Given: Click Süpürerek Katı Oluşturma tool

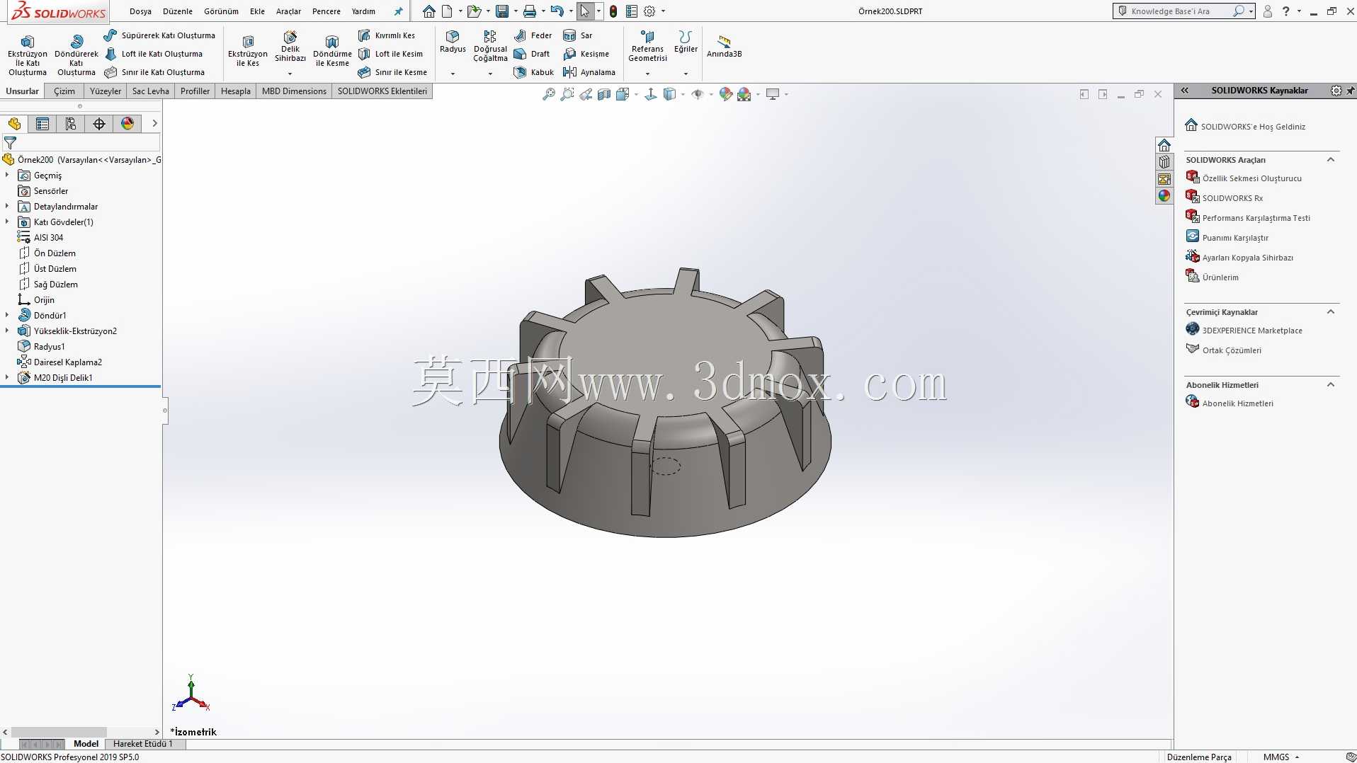Looking at the screenshot, I should click(x=159, y=35).
